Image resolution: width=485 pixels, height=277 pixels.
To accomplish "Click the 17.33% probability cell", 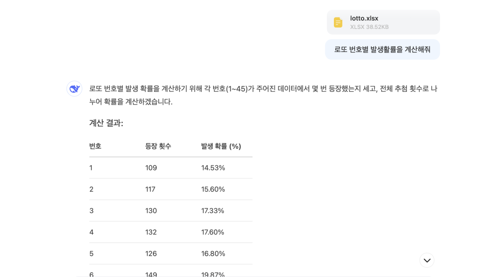I will tap(213, 211).
